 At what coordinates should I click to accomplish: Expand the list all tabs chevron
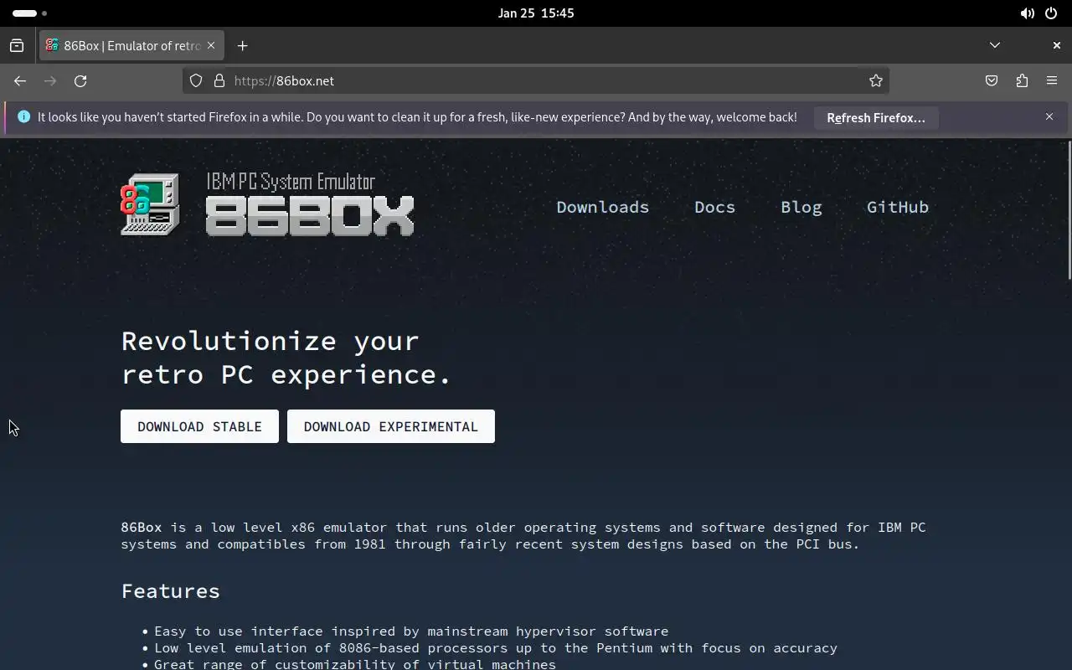(995, 45)
